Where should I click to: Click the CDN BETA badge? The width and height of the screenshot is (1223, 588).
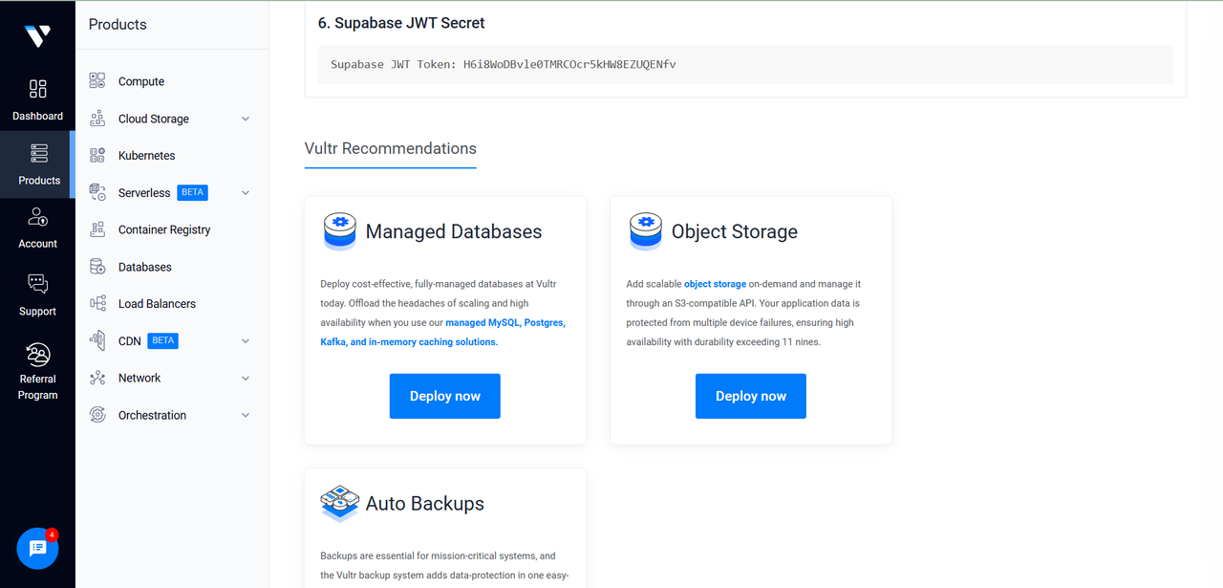(162, 340)
